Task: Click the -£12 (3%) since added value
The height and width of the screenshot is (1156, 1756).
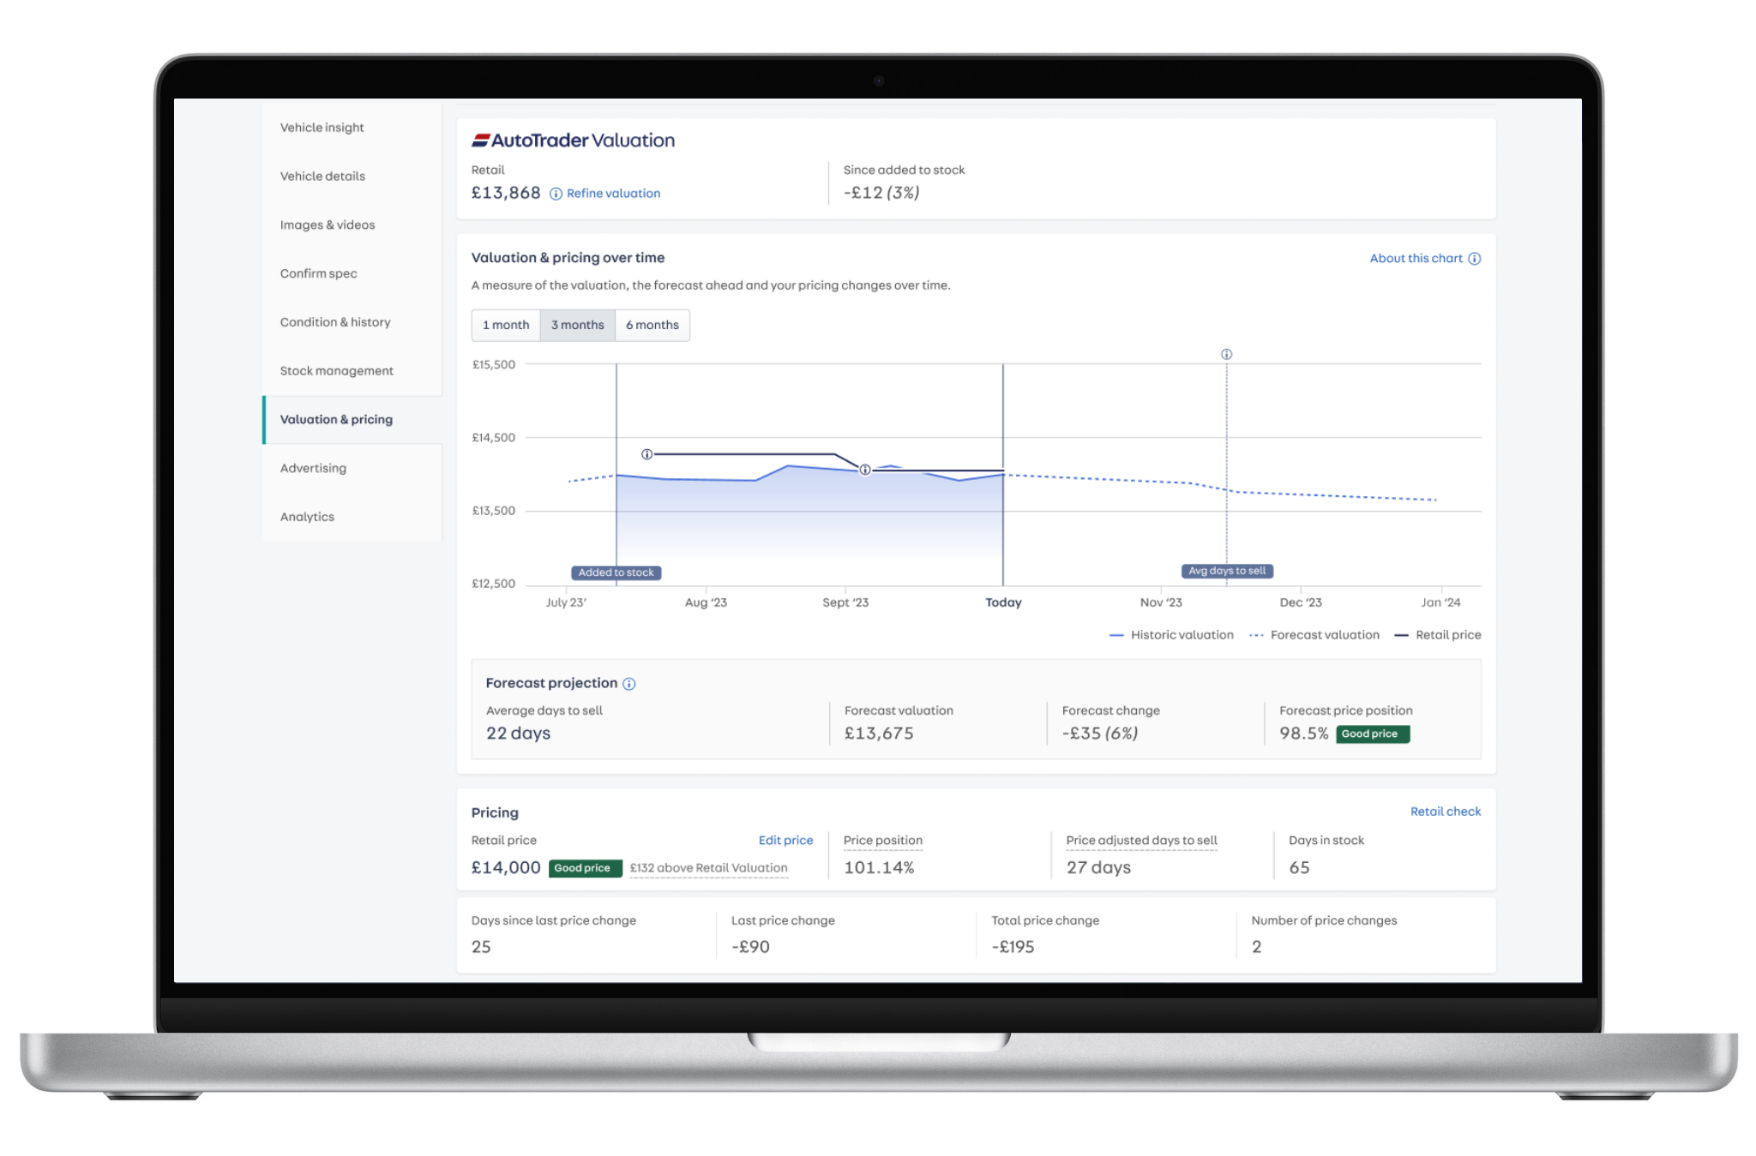Action: pos(881,193)
